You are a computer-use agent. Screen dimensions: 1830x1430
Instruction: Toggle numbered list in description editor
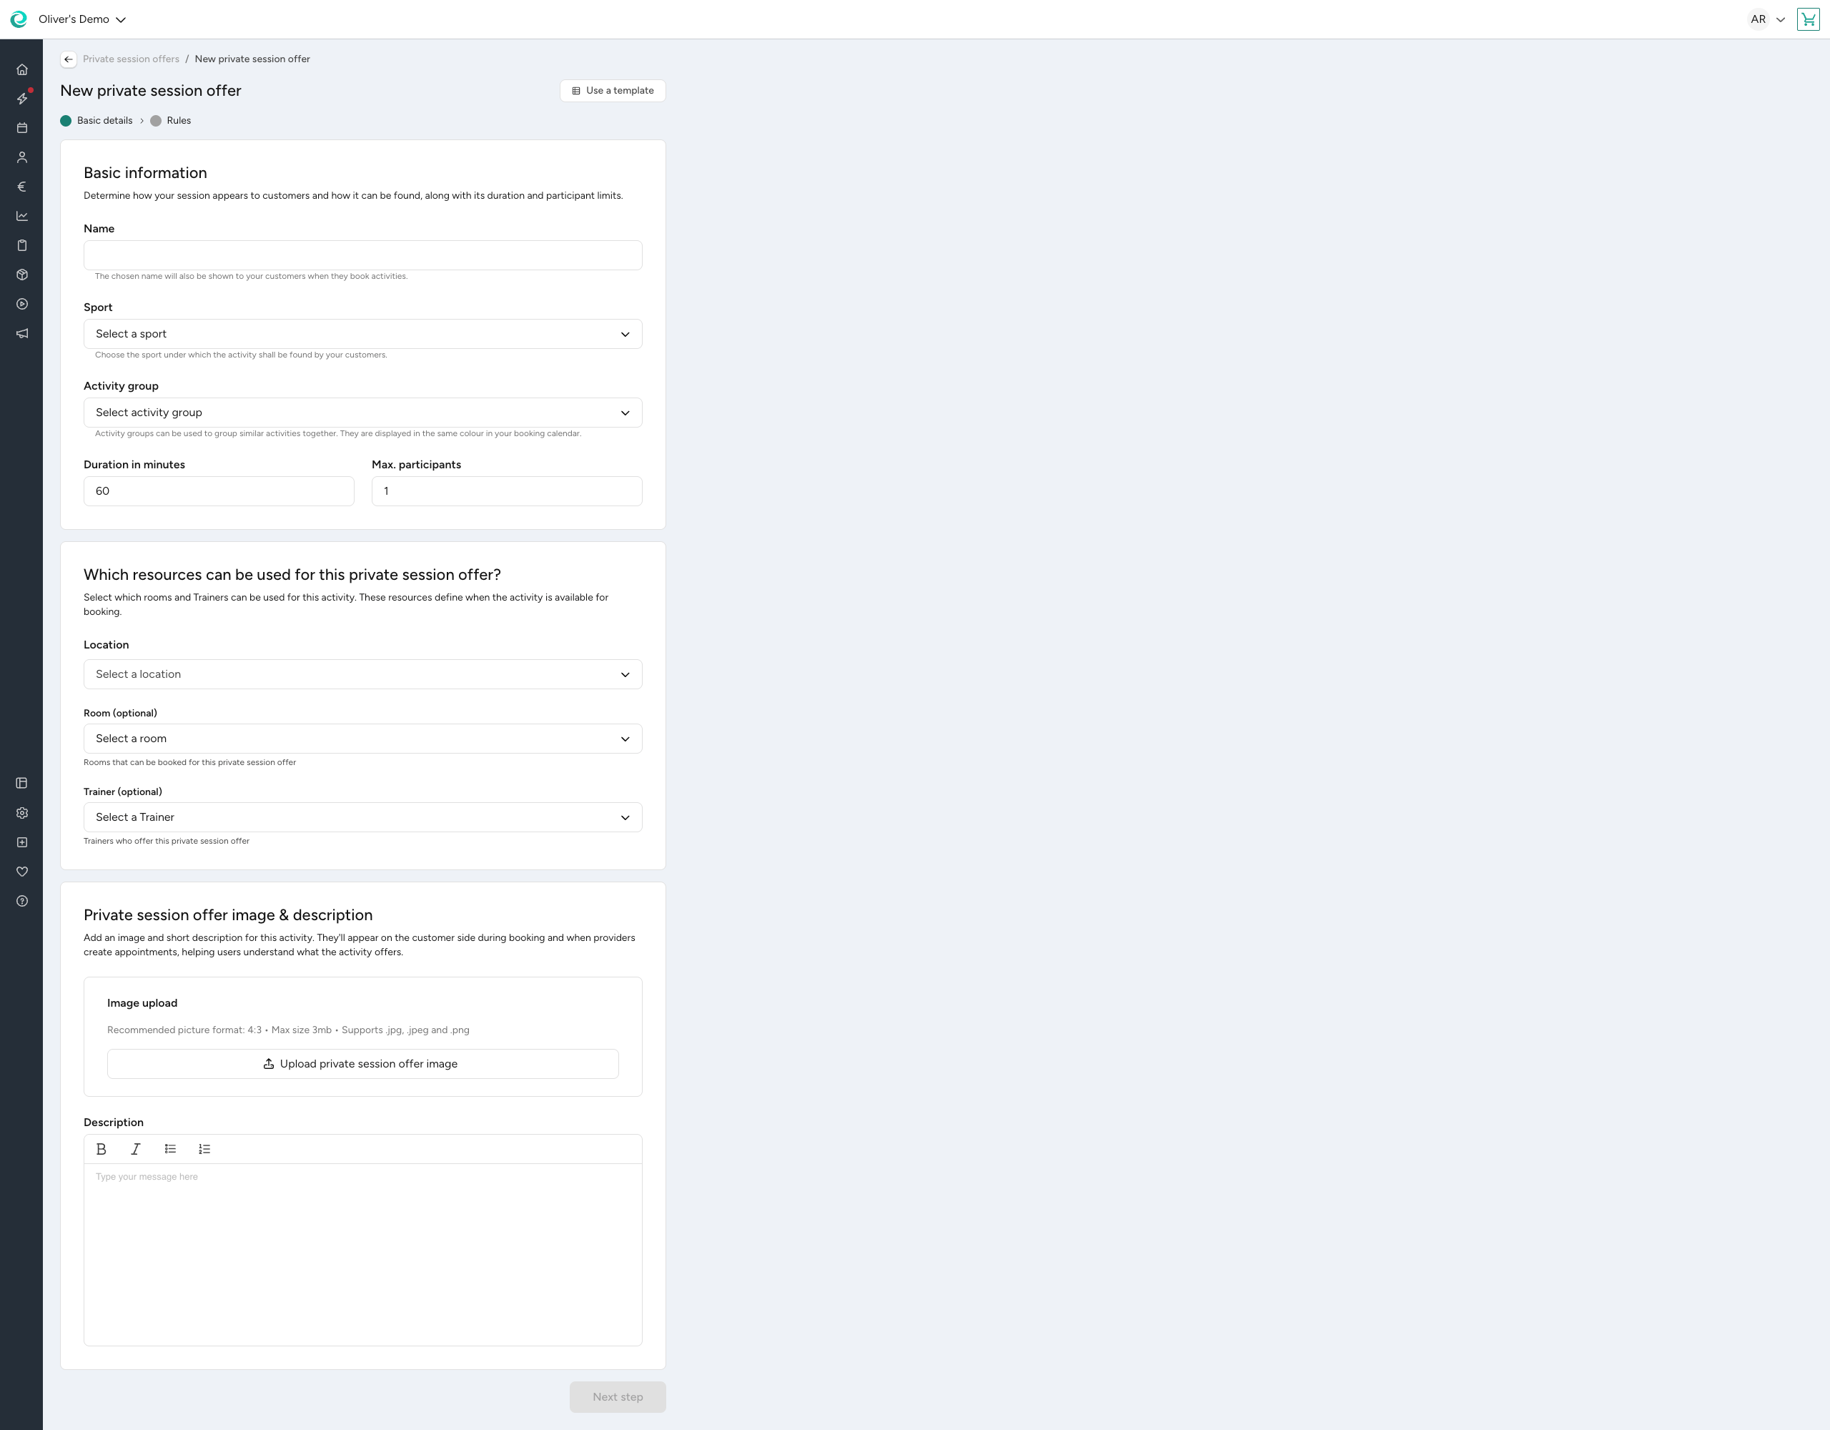pos(204,1149)
